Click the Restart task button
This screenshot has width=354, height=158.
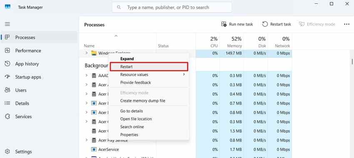pos(277,24)
